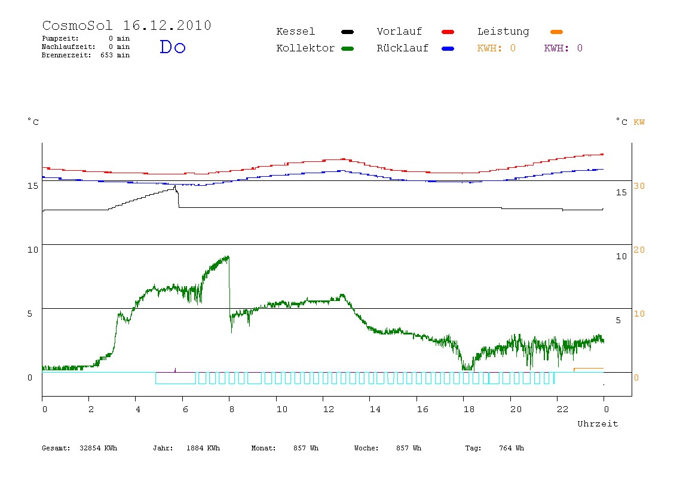Select the hour "18" label on time axis

[x=469, y=409]
